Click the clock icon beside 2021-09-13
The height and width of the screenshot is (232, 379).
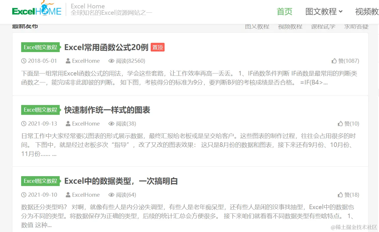point(23,124)
